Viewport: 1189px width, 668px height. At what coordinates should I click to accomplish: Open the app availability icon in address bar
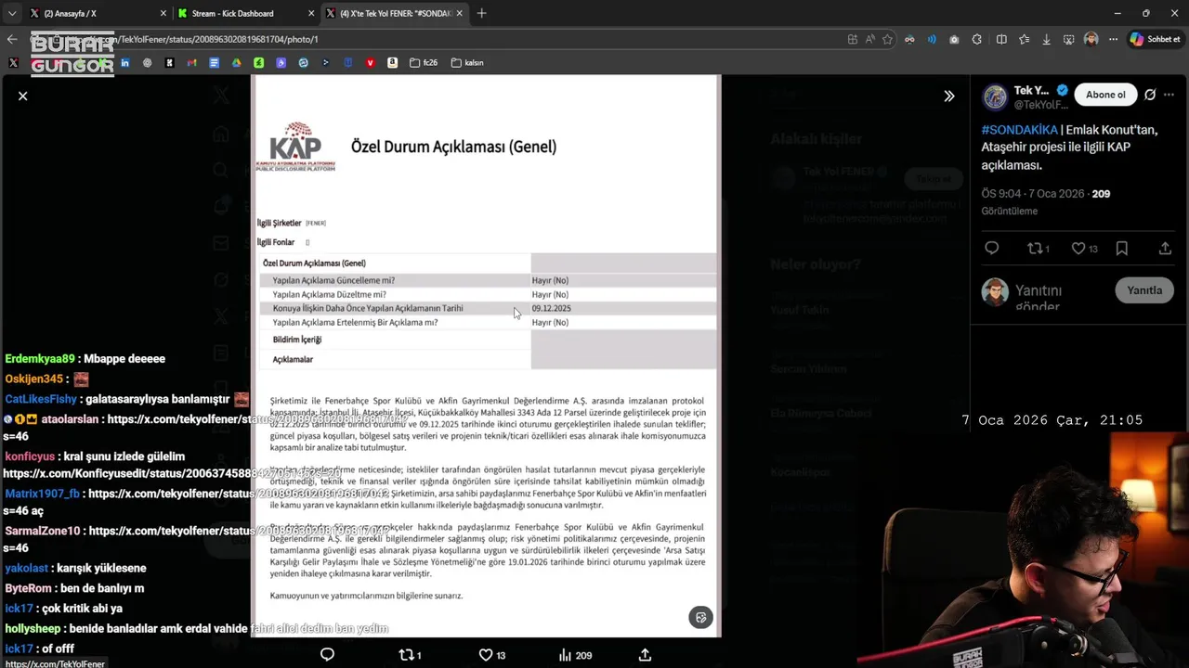tap(853, 39)
